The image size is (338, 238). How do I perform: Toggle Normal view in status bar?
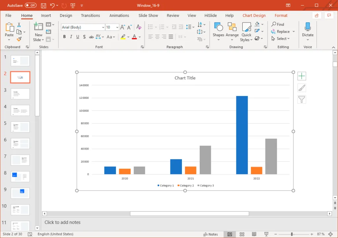point(230,234)
